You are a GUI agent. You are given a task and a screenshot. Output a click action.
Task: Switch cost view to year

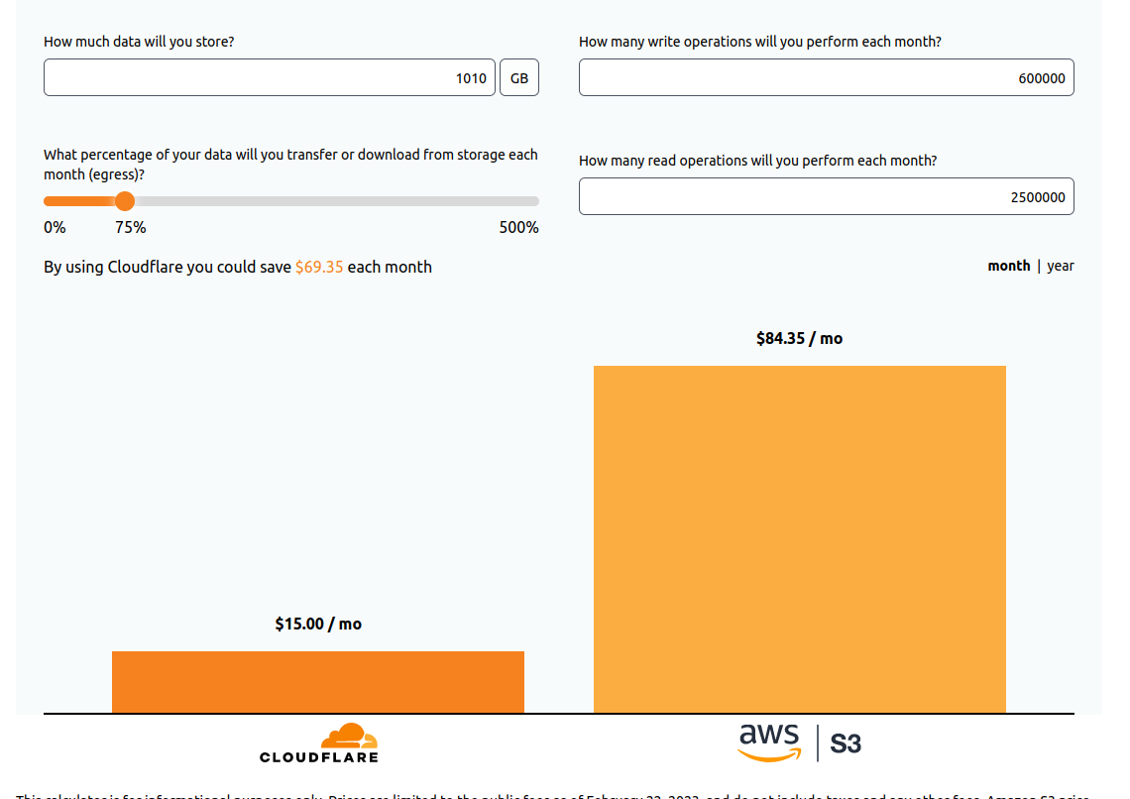1060,266
